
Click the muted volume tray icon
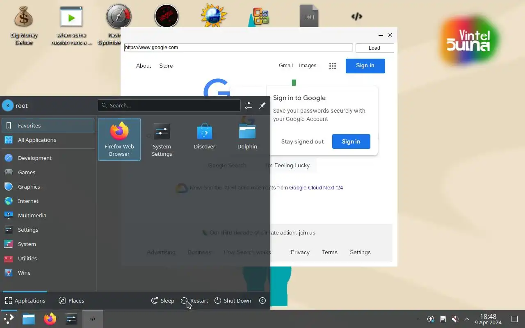point(455,319)
